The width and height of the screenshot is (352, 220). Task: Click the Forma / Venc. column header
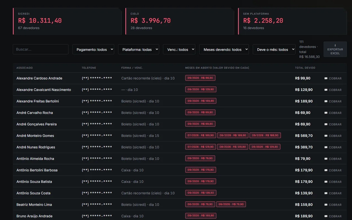[132, 68]
